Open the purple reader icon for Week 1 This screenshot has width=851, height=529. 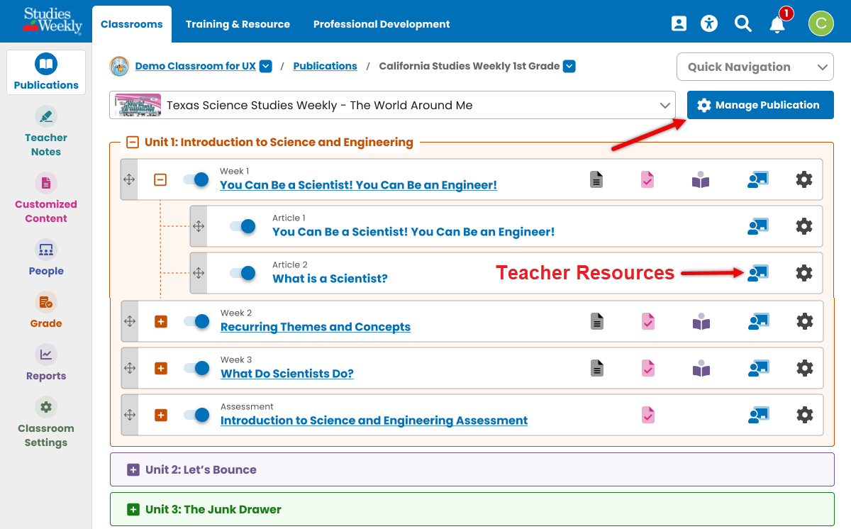701,179
